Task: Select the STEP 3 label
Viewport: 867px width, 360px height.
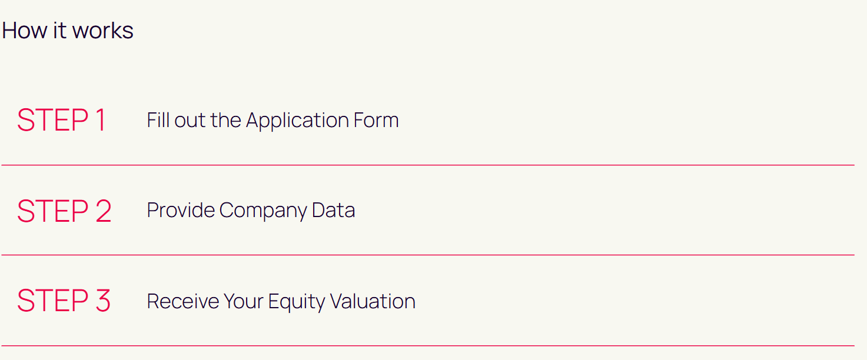Action: [x=64, y=301]
